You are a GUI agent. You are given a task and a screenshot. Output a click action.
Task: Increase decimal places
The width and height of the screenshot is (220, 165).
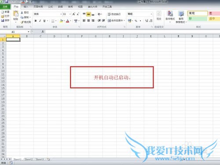pos(147,21)
